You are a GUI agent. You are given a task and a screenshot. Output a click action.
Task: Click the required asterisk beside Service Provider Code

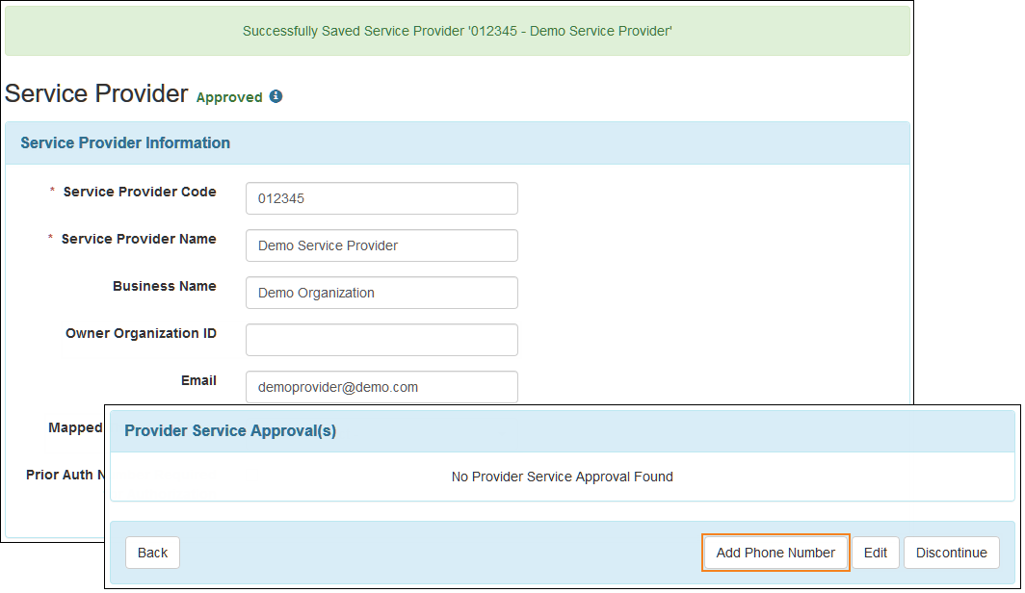(x=50, y=192)
